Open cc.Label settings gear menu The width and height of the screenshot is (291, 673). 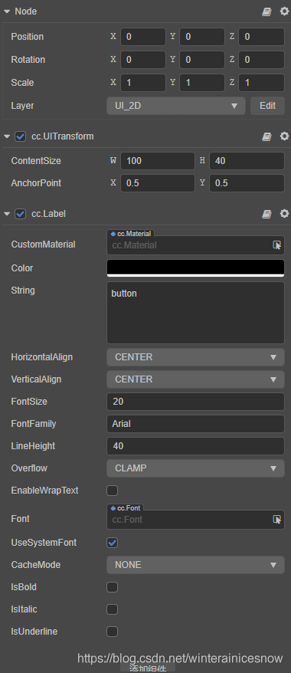(x=285, y=213)
